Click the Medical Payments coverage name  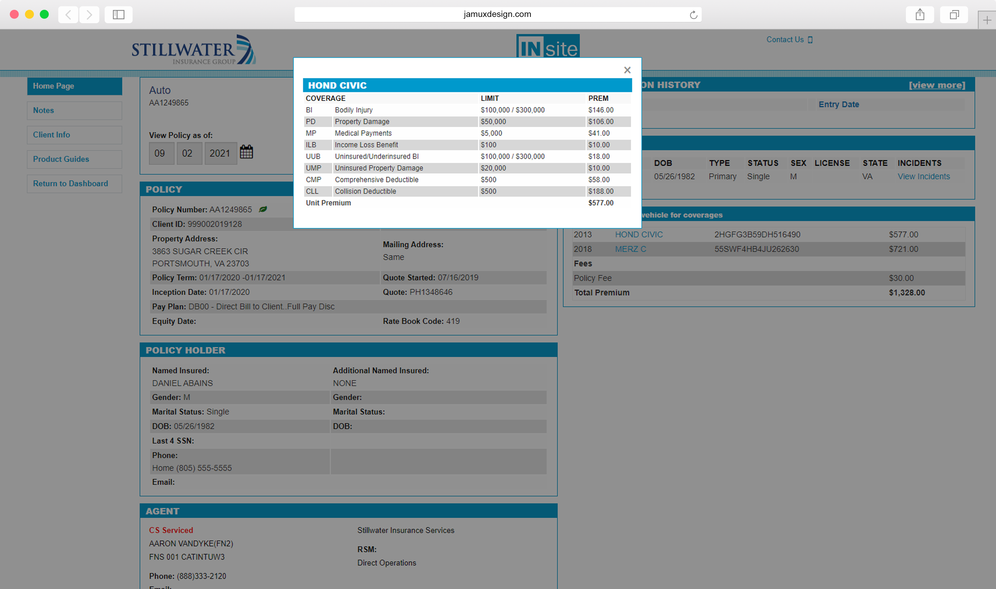point(363,133)
